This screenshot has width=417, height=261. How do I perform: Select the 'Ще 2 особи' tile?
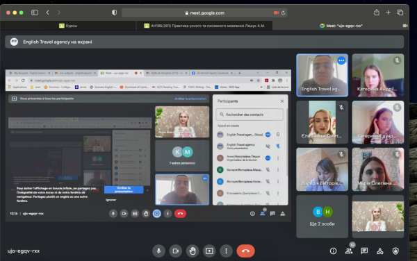322,217
